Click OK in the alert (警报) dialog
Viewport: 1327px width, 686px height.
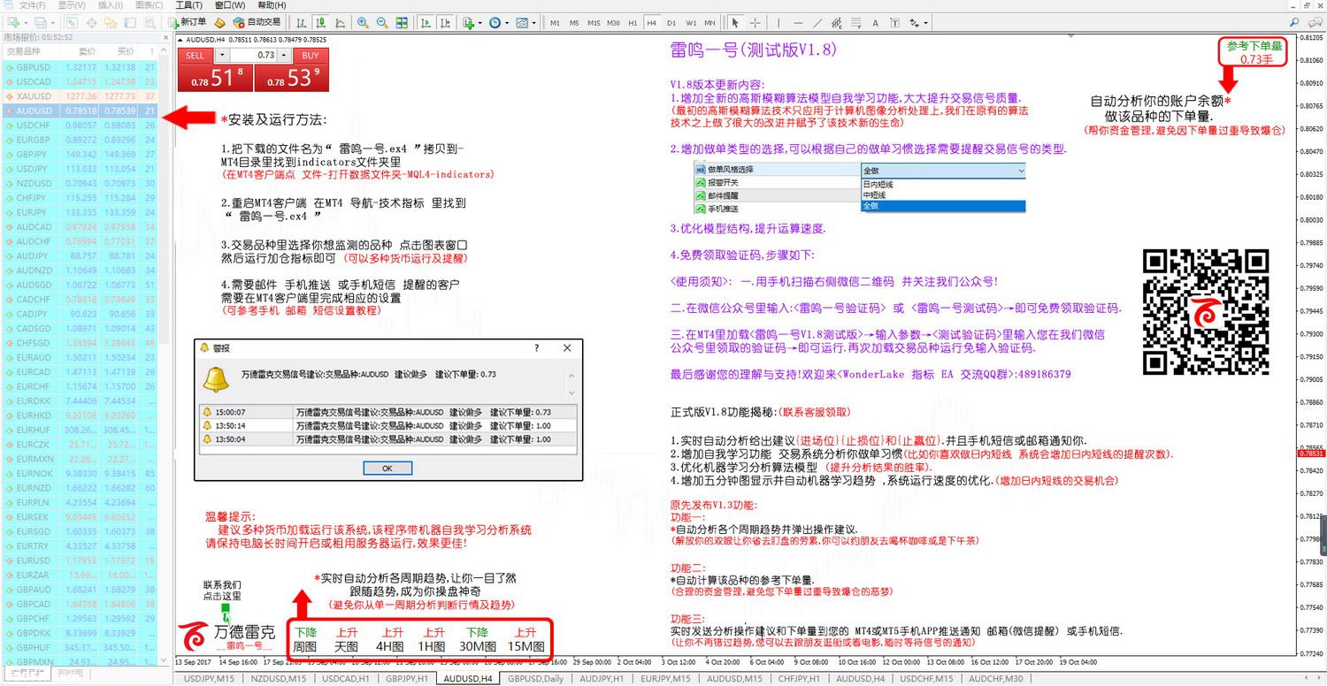click(x=387, y=468)
